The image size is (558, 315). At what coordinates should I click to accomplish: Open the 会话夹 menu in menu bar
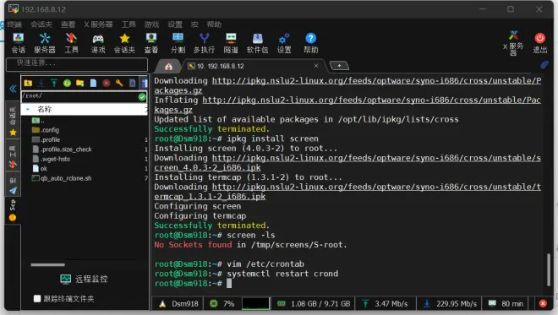coord(41,24)
